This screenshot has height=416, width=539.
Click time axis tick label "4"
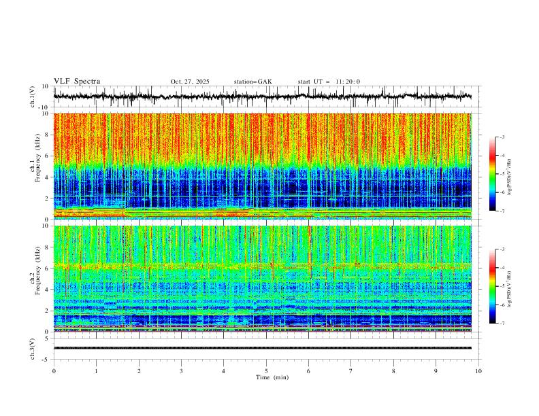[x=223, y=371]
